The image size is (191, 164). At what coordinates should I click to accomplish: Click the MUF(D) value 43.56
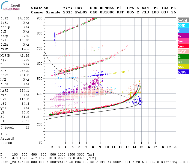point(24,55)
